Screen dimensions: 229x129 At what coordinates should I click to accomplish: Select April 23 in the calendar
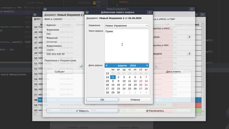coord(118,89)
